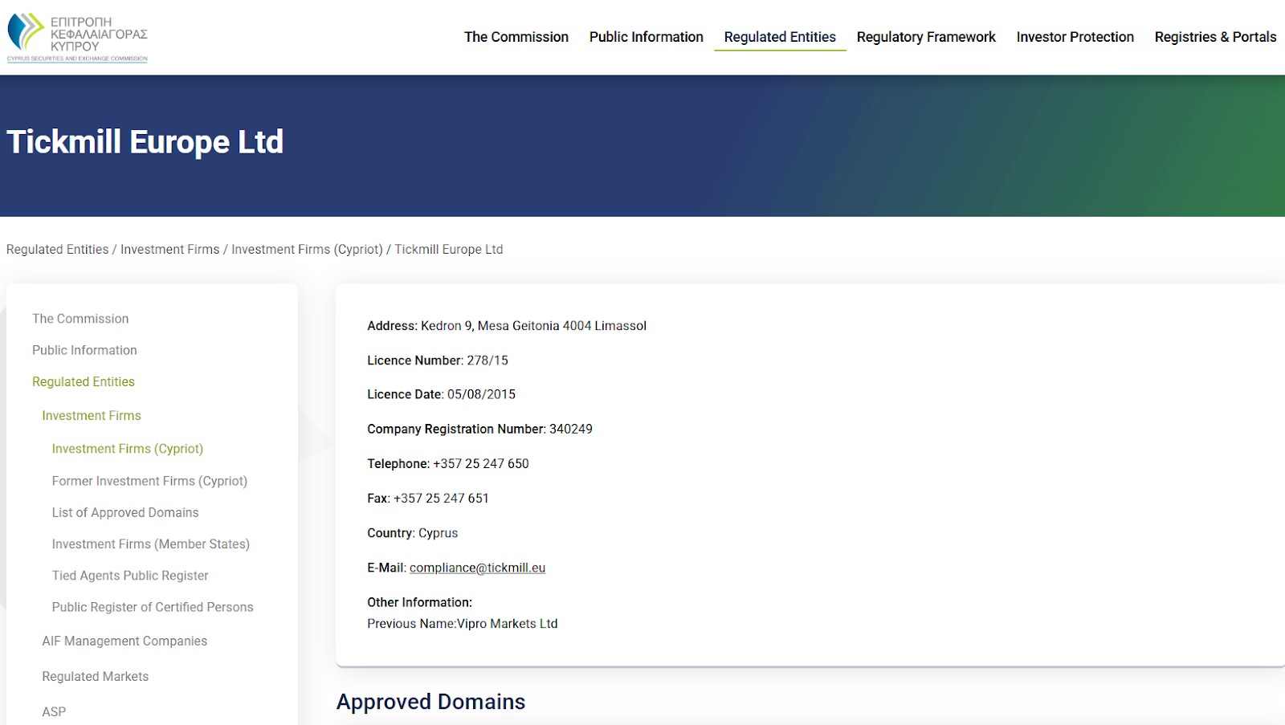Click Tickmill Europe Ltd breadcrumb
Image resolution: width=1285 pixels, height=725 pixels.
[449, 250]
